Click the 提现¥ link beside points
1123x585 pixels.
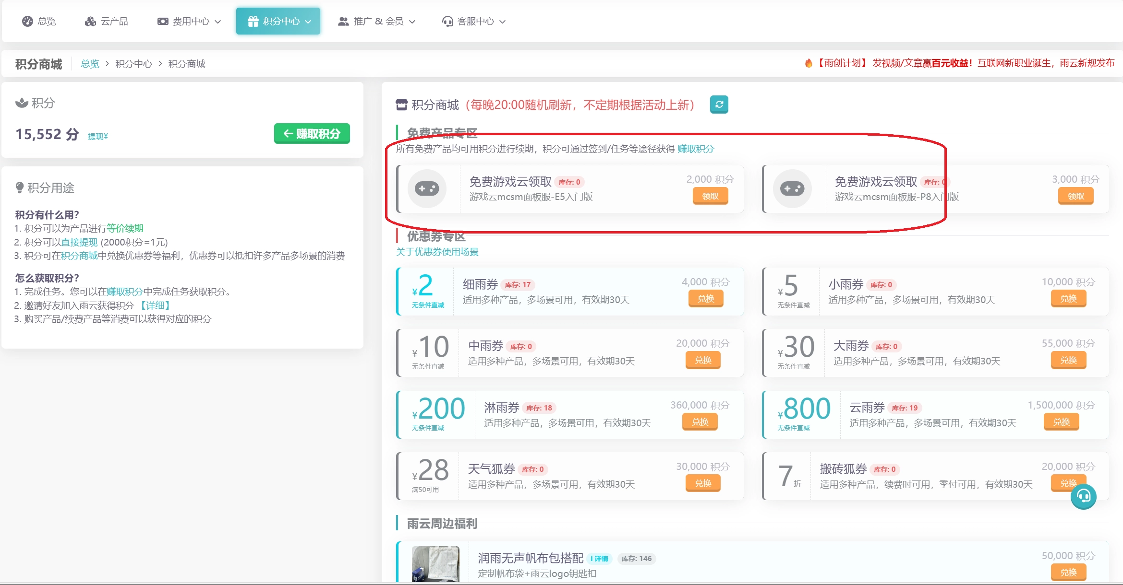click(97, 137)
